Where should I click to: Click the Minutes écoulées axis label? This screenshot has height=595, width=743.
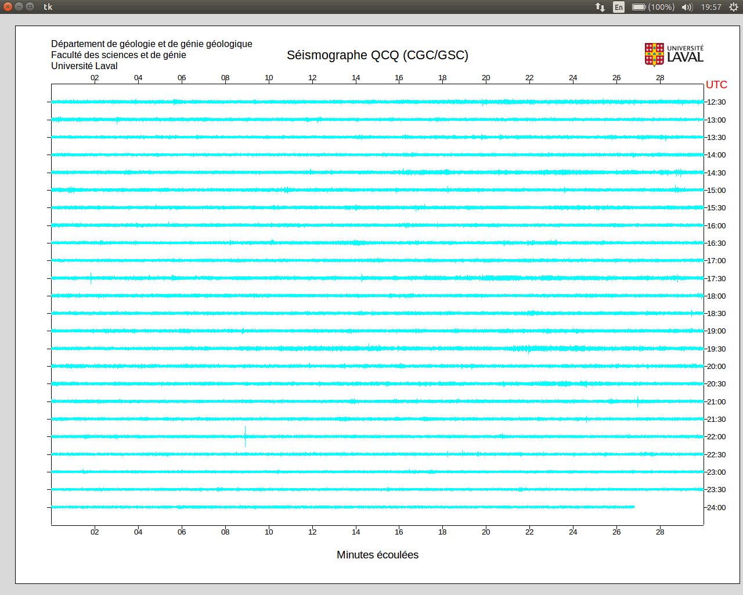[x=377, y=555]
